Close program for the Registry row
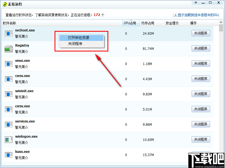This screenshot has height=168, width=225. coord(201,49)
